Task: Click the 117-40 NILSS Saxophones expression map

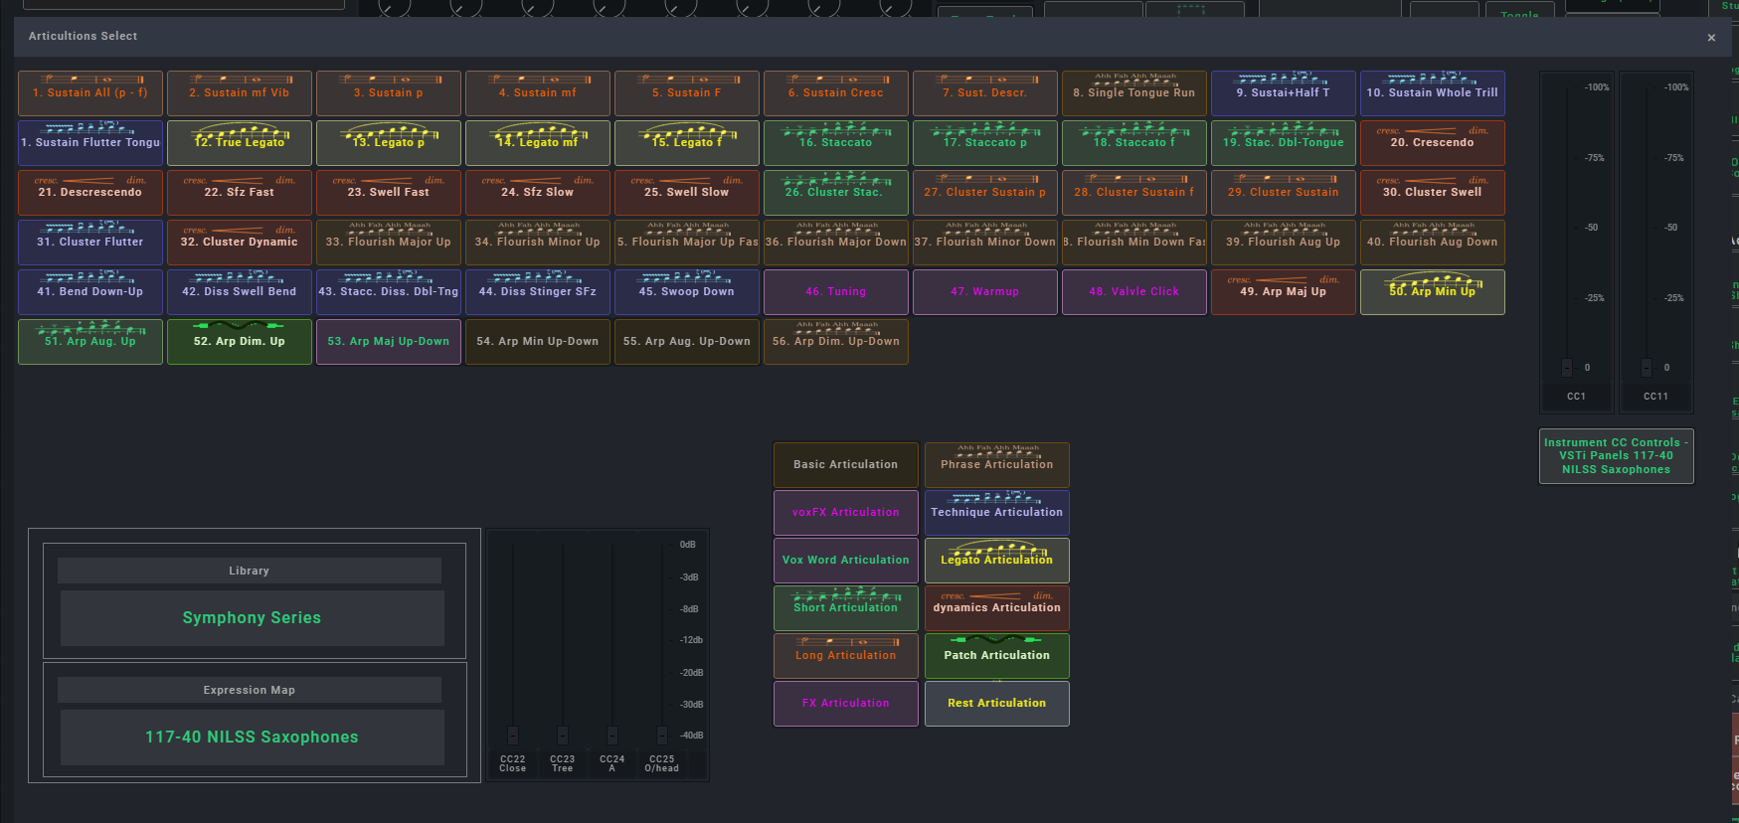Action: click(x=253, y=738)
